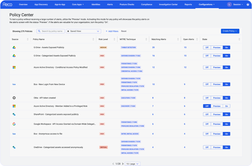Set Box Anonymous access policy to Preview
This screenshot has height=166, width=252.
click(x=217, y=134)
